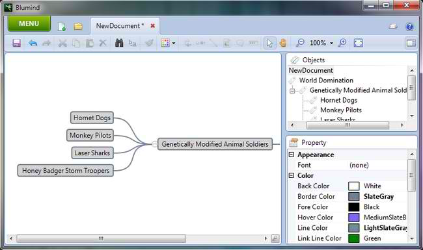Close the NewDocument tab with red X
This screenshot has width=423, height=250.
pos(153,26)
